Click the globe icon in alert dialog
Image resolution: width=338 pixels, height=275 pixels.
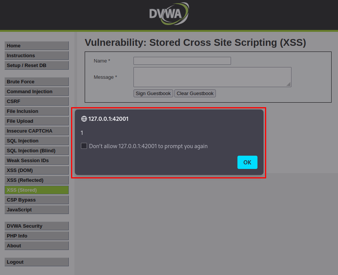click(x=84, y=119)
